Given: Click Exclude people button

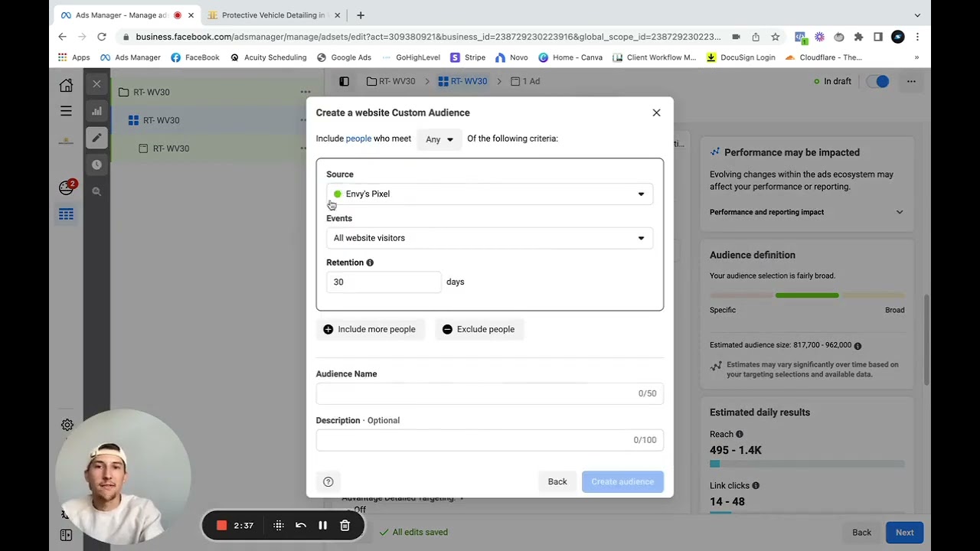Looking at the screenshot, I should pyautogui.click(x=479, y=329).
